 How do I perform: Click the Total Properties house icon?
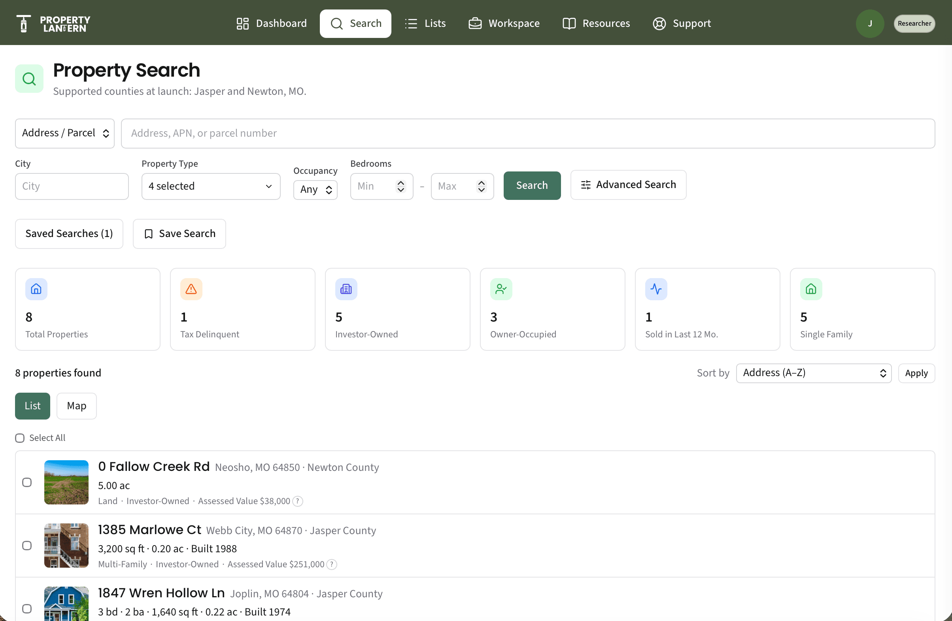coord(36,289)
